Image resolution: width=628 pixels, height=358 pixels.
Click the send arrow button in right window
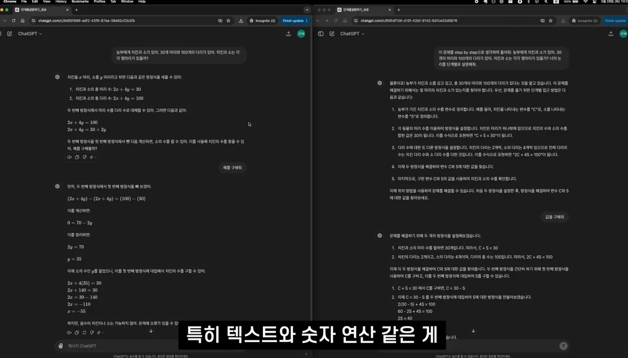[x=564, y=346]
